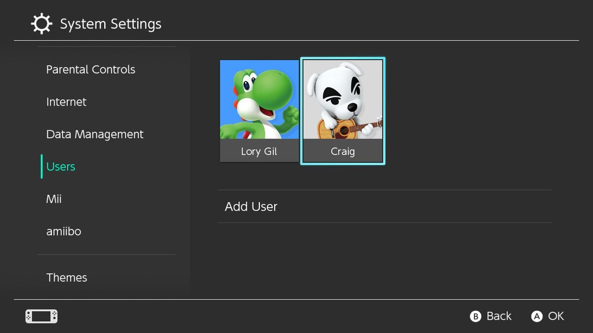Confirm with the OK button
The image size is (593, 333).
coord(548,316)
